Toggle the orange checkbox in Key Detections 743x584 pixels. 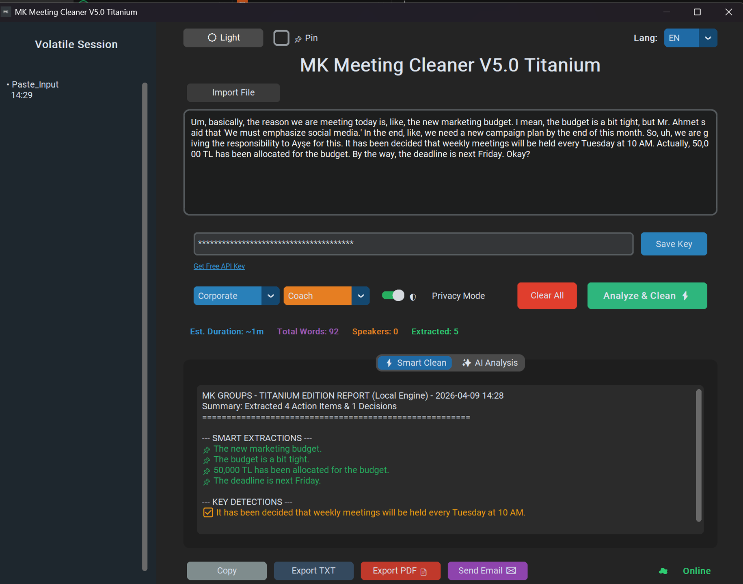click(208, 512)
